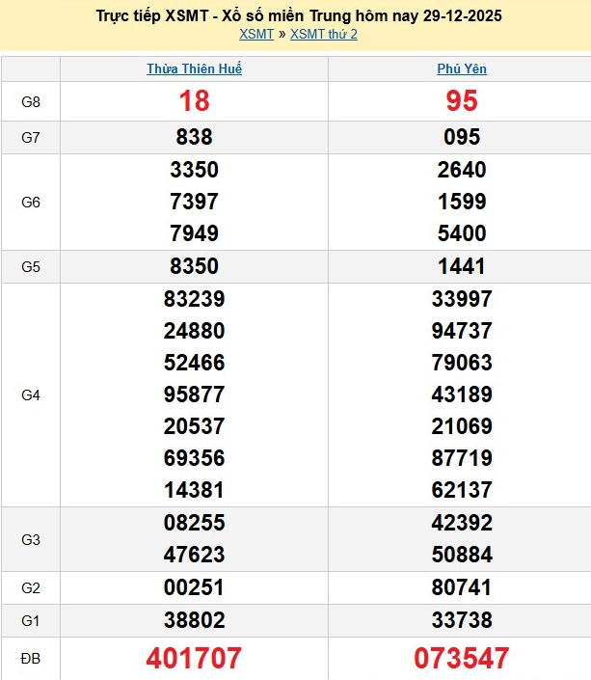The height and width of the screenshot is (680, 591).
Task: Select the G1 result 38802
Action: tap(194, 620)
